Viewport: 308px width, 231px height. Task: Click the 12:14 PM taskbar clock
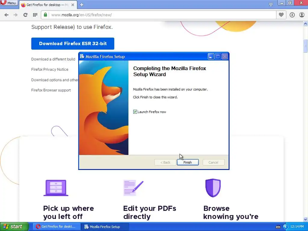297,226
